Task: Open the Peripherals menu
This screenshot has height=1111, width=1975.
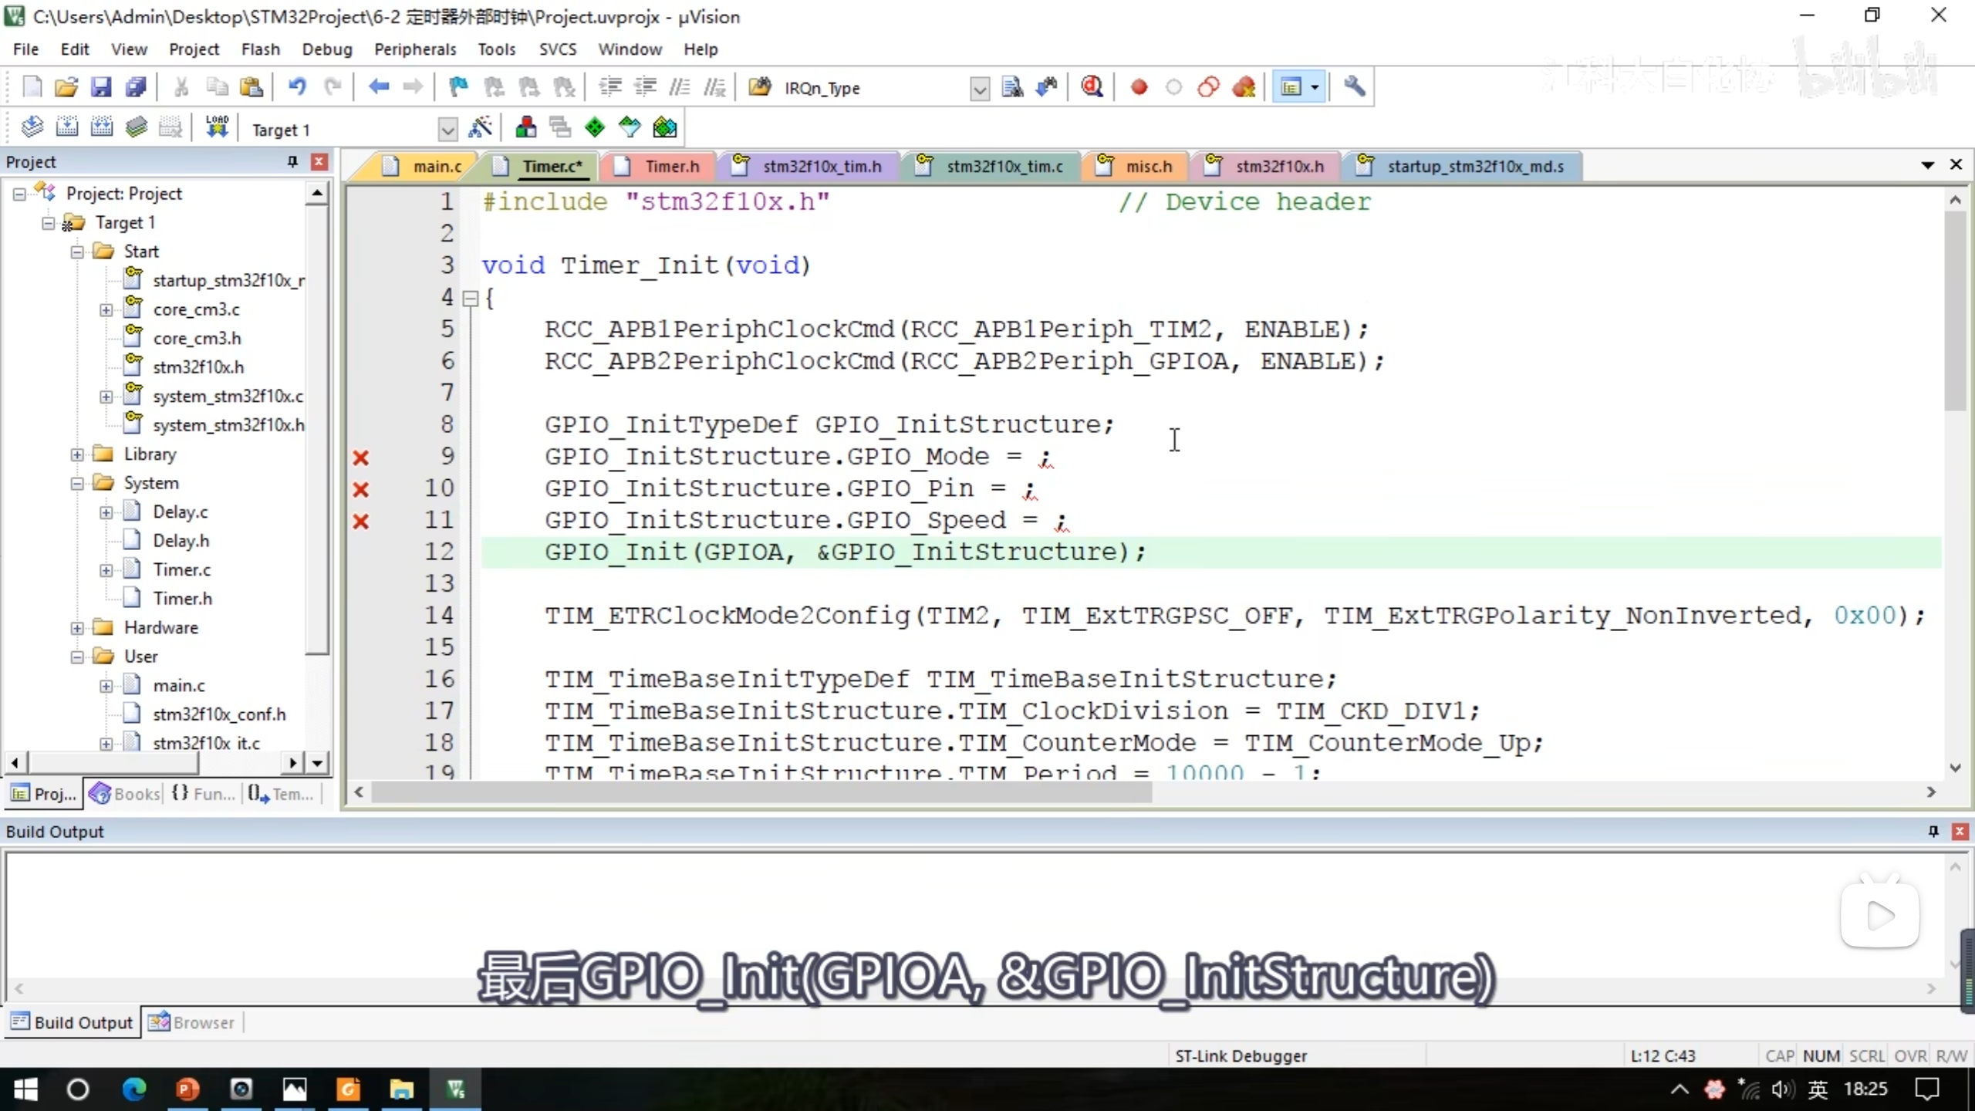Action: [414, 49]
